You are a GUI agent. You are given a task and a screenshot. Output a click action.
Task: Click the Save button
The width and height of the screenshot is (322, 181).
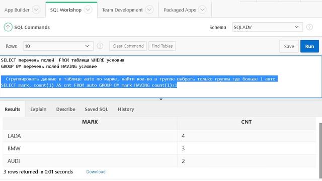click(289, 46)
